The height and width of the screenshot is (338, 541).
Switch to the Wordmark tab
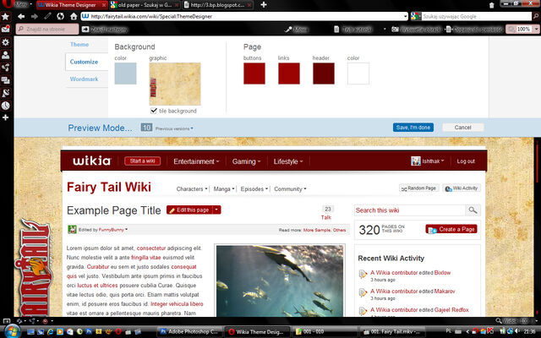pos(85,79)
